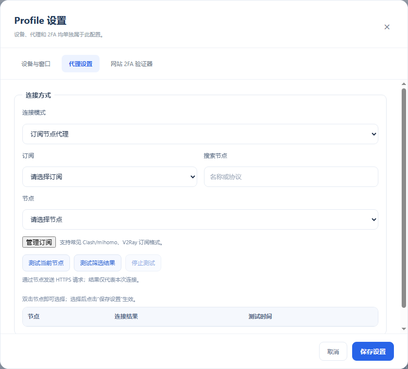Screen dimensions: 408x369
Task: Click the 测试时间 column header
Action: pos(260,317)
